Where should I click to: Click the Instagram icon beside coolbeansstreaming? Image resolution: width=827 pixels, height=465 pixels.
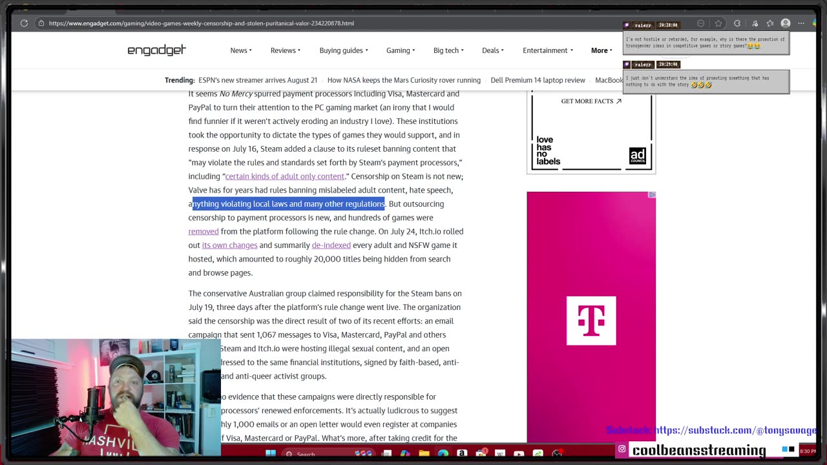tap(622, 449)
